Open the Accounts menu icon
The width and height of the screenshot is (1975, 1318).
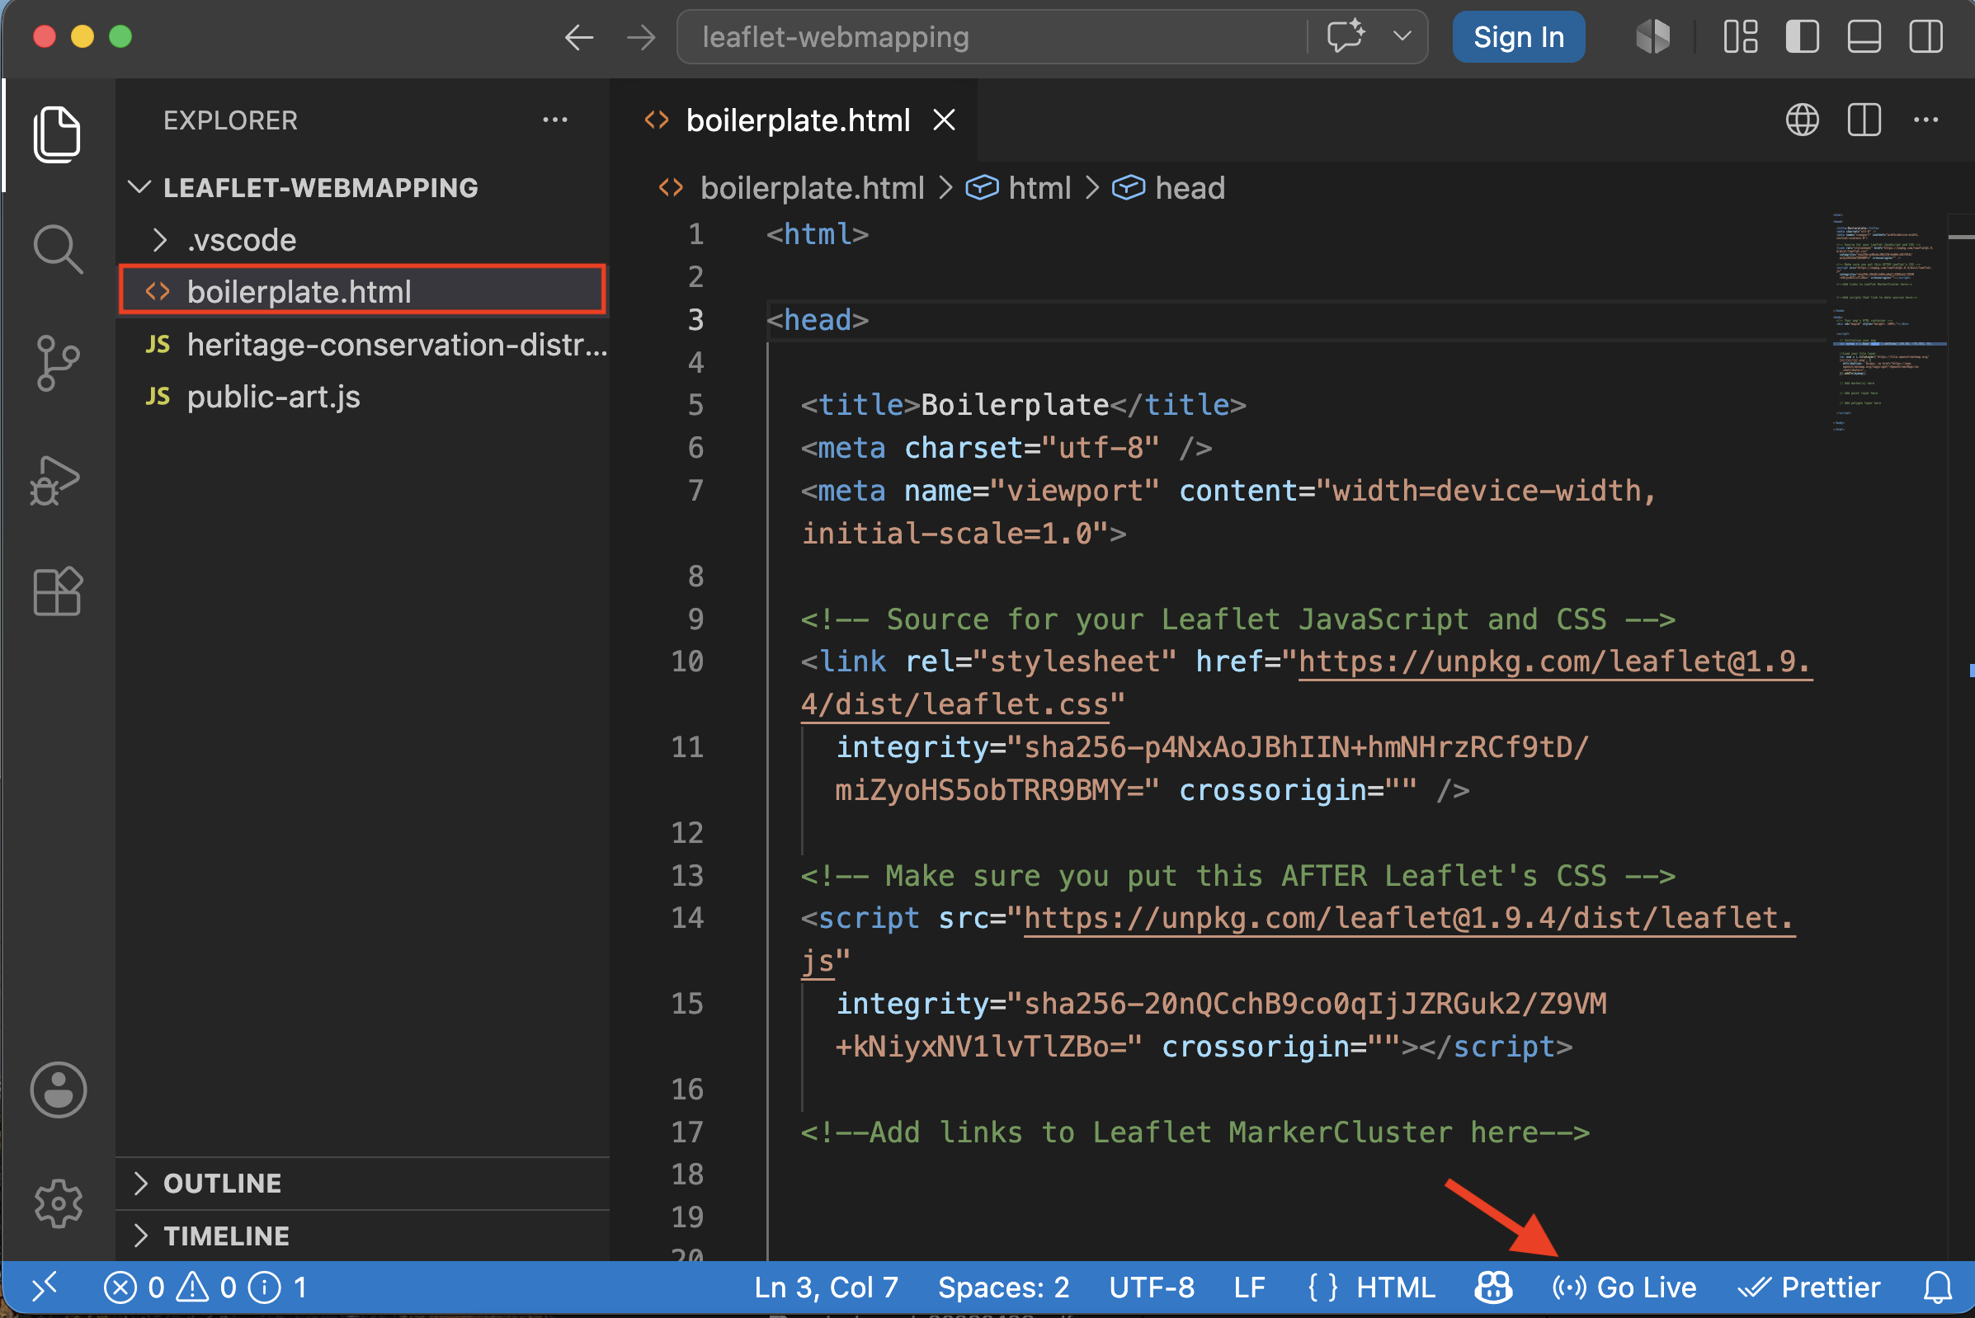(x=58, y=1090)
